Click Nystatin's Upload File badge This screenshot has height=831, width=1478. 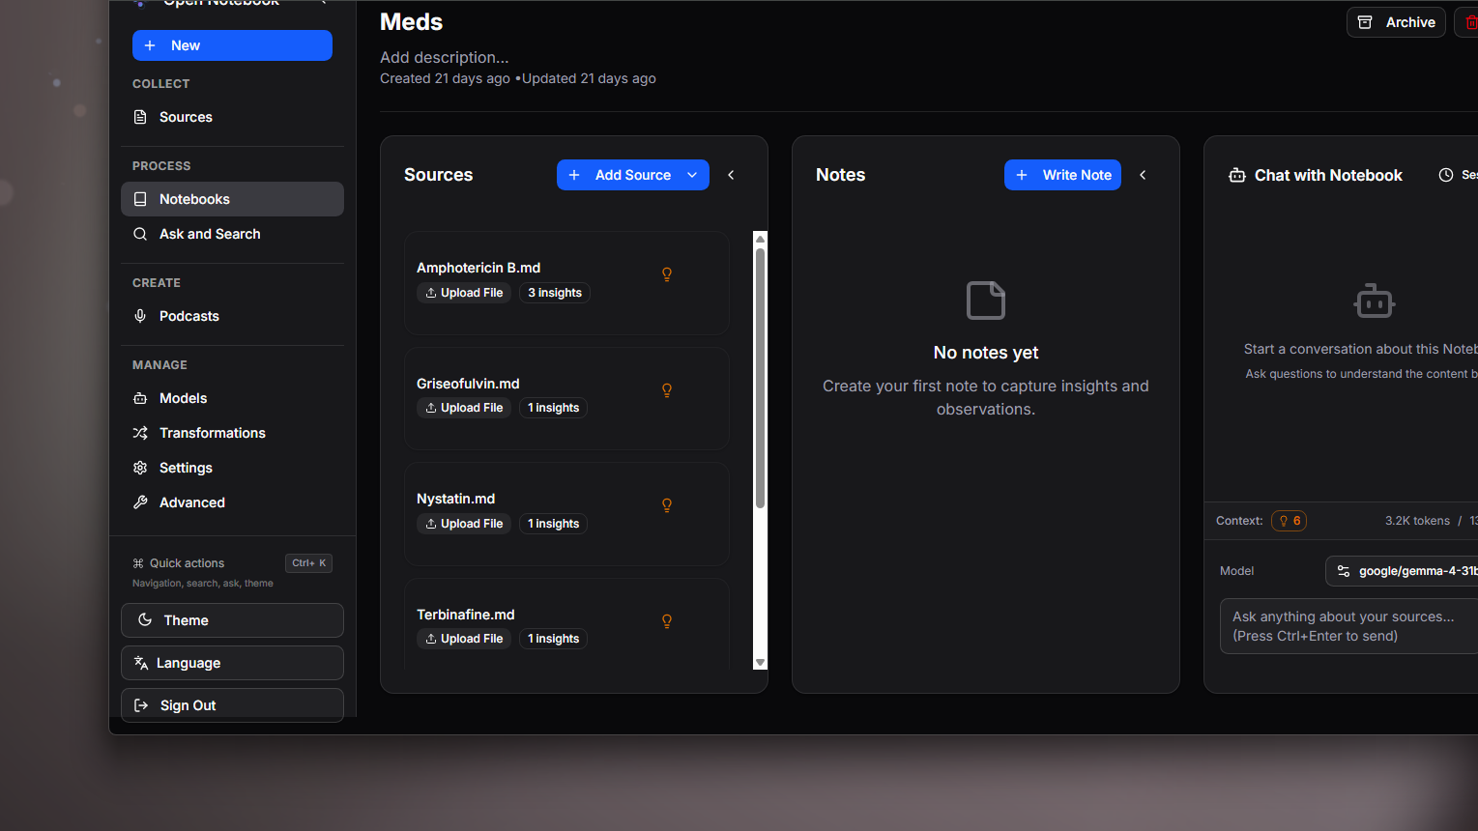point(464,524)
